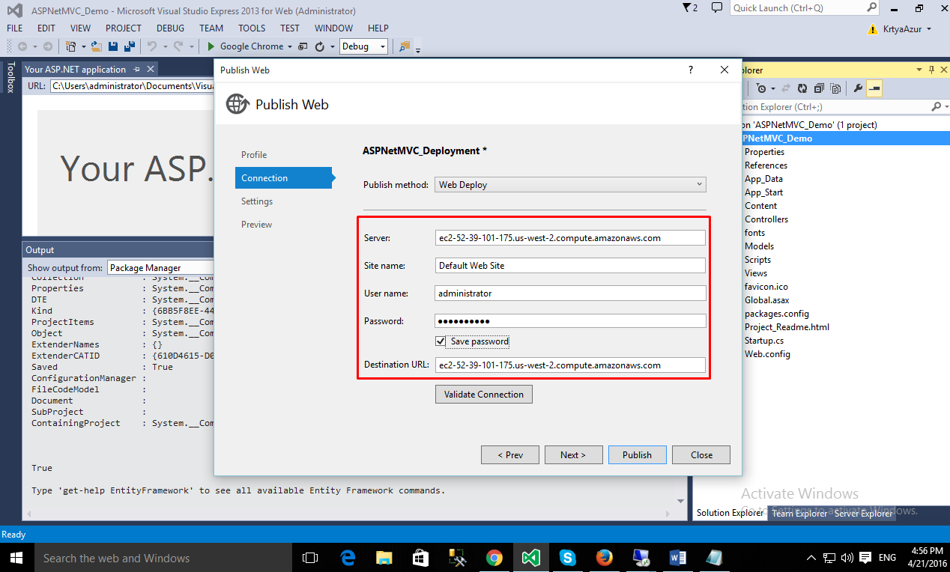Click the < Prev button
The height and width of the screenshot is (572, 950).
click(x=510, y=454)
